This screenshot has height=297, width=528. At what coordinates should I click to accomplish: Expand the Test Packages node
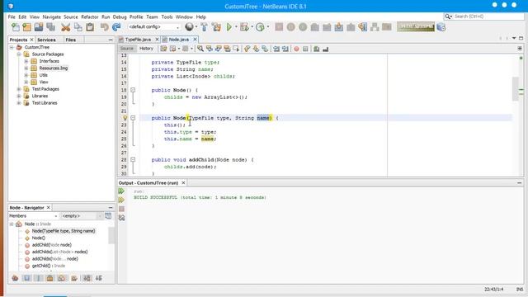pyautogui.click(x=19, y=89)
